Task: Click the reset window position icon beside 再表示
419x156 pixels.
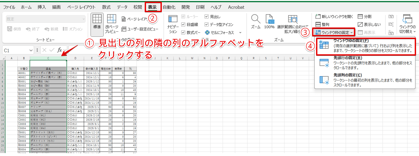Action: pos(391,32)
